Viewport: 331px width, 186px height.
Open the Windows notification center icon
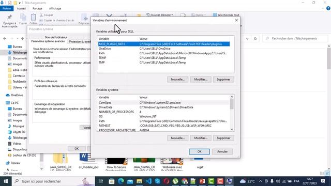click(x=323, y=181)
